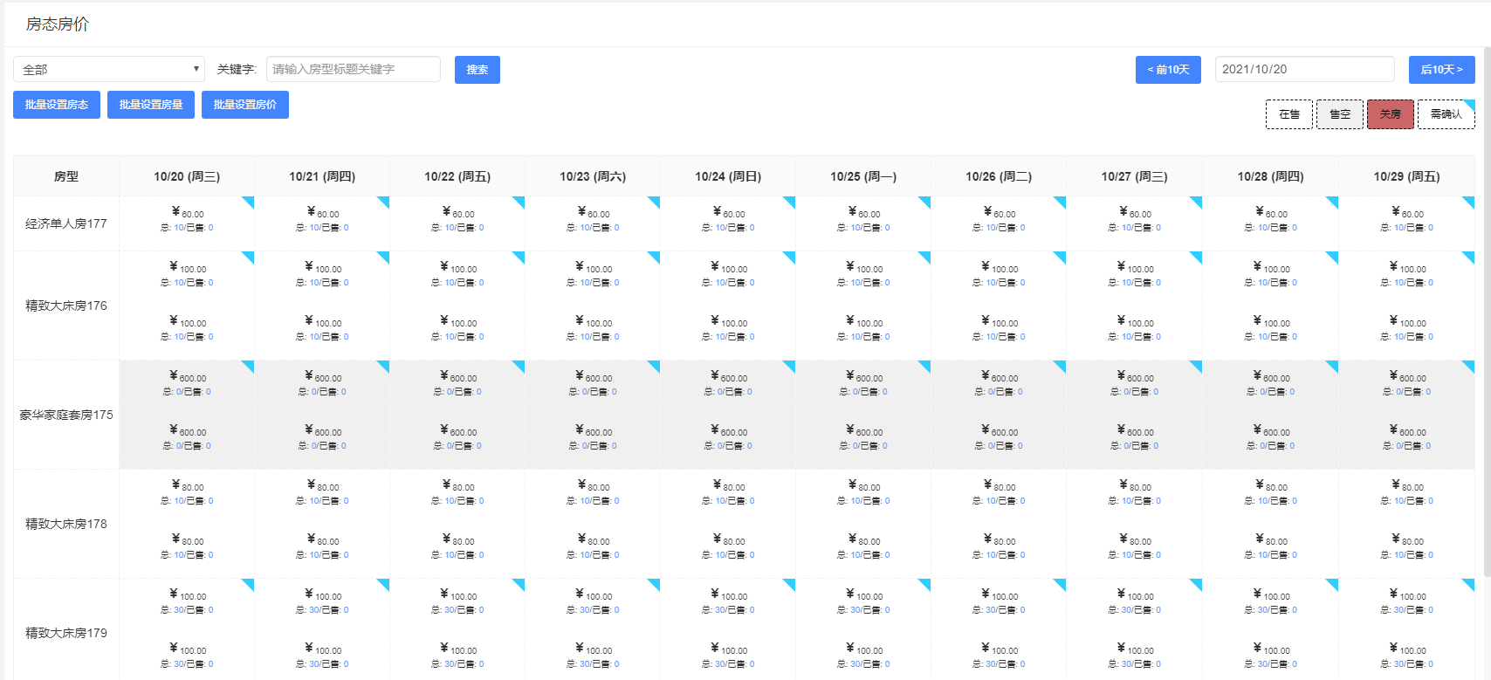Click blue corner marker of 精致大床房176 on 10/27
This screenshot has height=680, width=1491.
[1198, 256]
